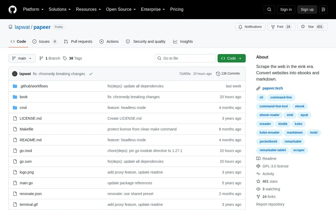Image resolution: width=336 pixels, height=210 pixels.
Task: Open the main branch selector
Action: coord(22,58)
